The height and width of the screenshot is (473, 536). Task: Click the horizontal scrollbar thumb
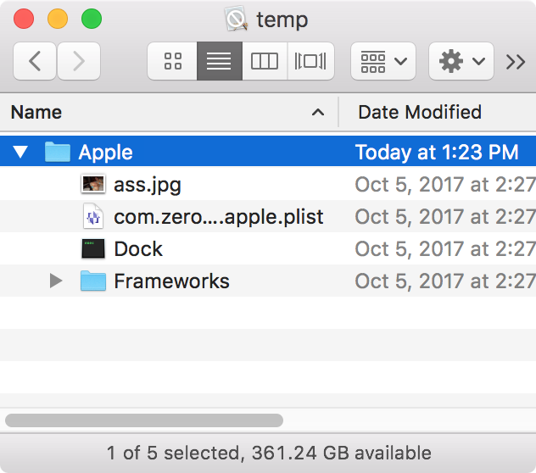pos(144,420)
